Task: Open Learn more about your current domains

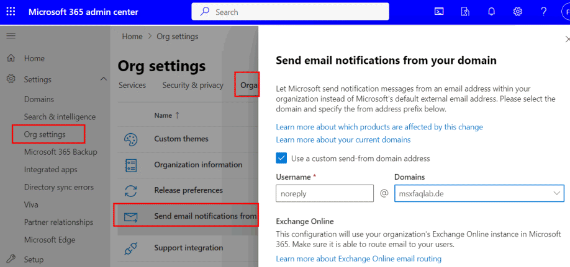Action: (343, 139)
